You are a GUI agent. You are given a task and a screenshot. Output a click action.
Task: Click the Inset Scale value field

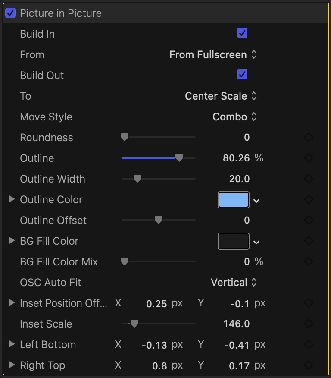coord(237,324)
